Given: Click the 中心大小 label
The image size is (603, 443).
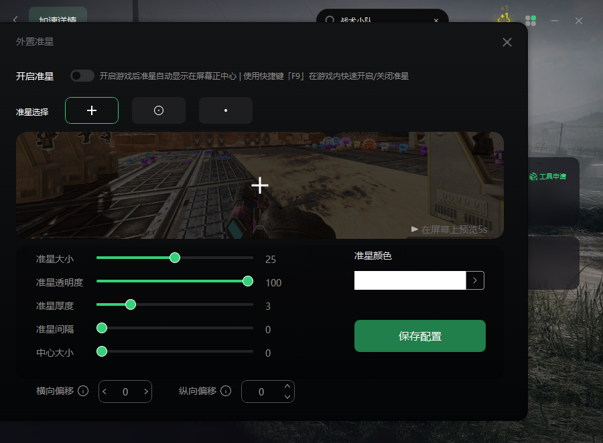Looking at the screenshot, I should tap(55, 353).
